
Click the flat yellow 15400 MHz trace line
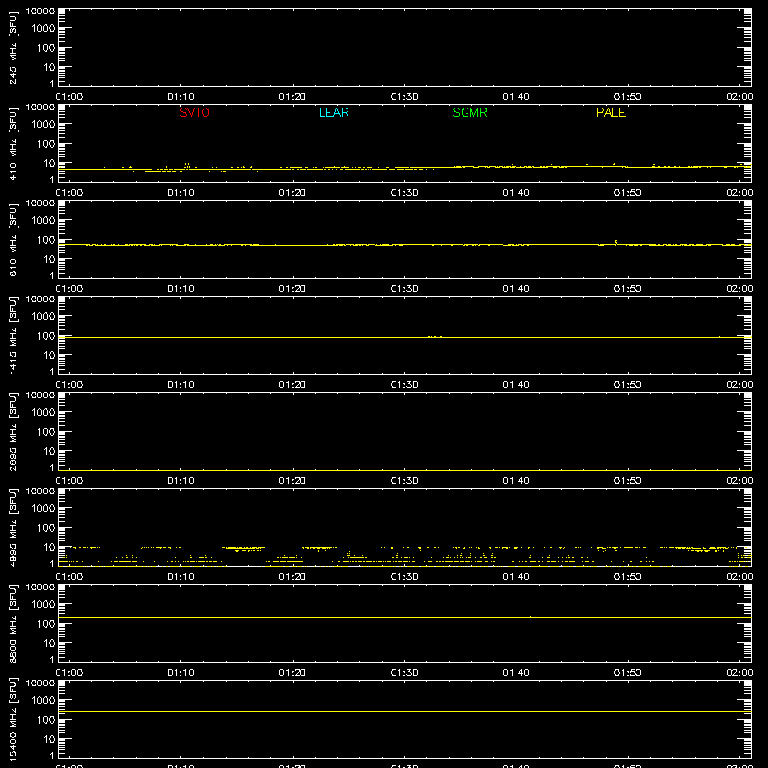tap(404, 711)
